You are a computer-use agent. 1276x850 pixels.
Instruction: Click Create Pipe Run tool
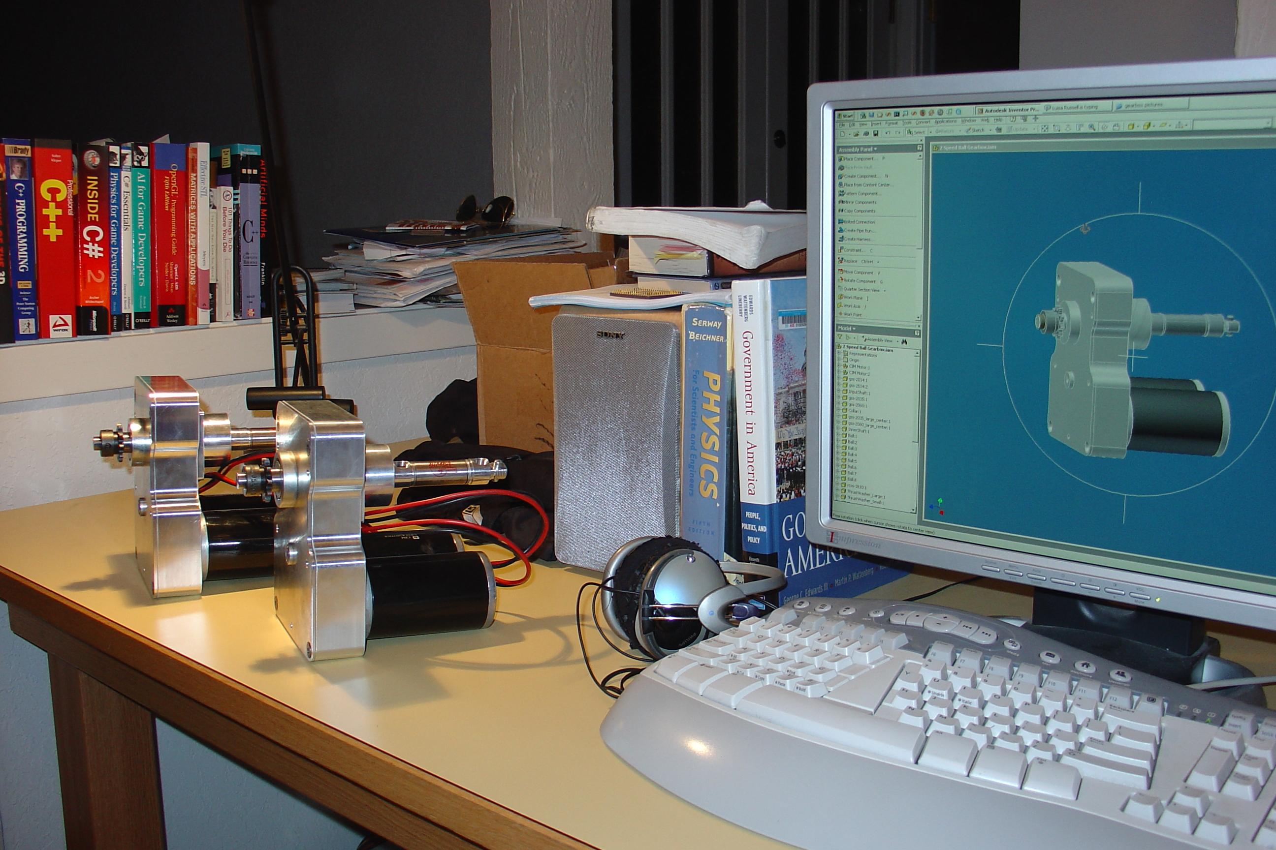[856, 231]
